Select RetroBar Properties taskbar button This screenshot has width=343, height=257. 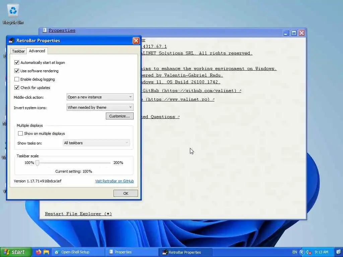[x=185, y=252]
